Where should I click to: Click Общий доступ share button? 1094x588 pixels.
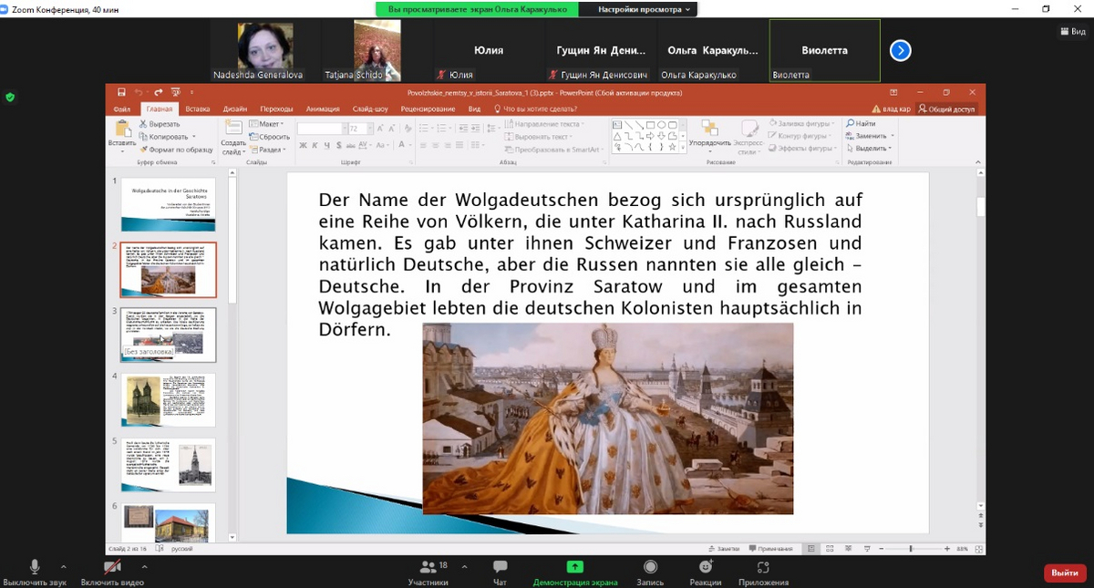click(x=946, y=109)
